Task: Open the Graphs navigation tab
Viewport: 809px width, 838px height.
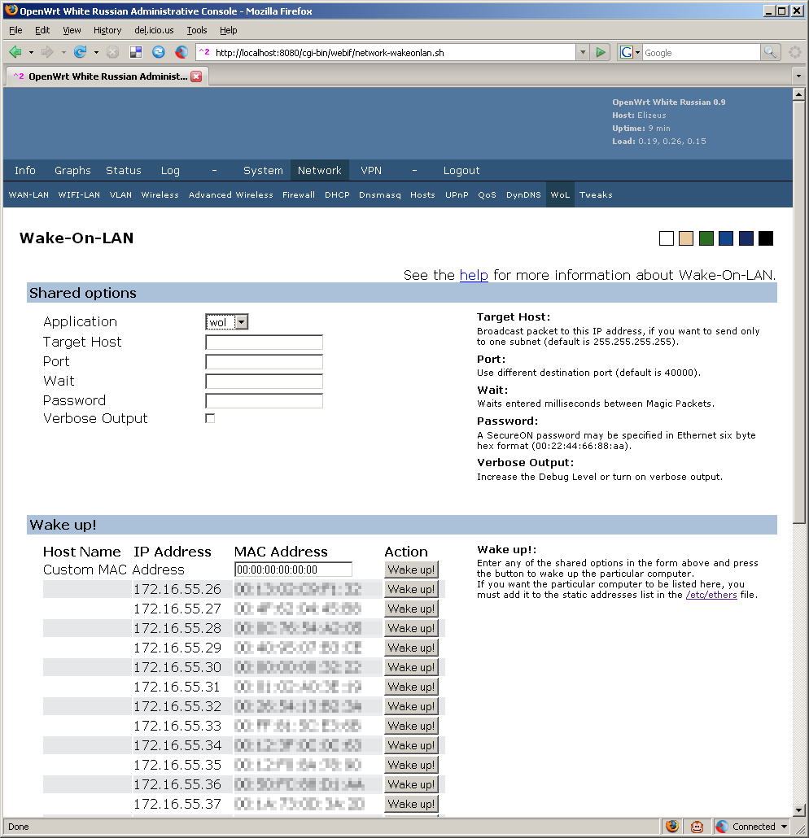Action: pyautogui.click(x=72, y=171)
